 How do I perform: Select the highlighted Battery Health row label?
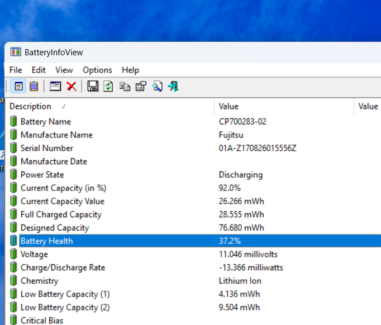click(47, 241)
